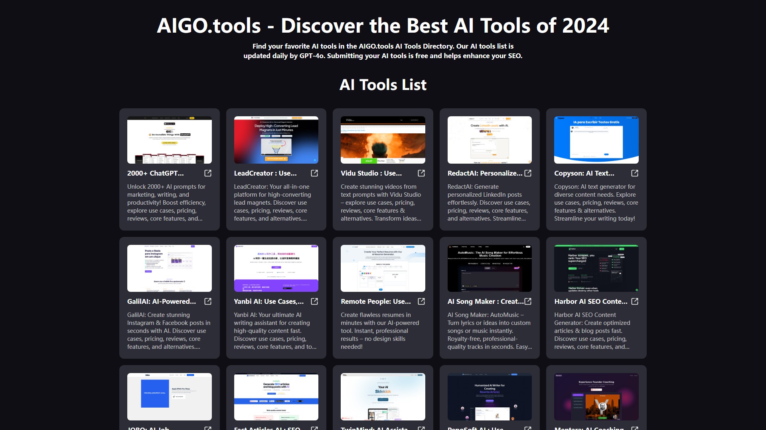Screen dimensions: 766x430
Task: Open external link icon for GalilAI card
Action: [208, 301]
